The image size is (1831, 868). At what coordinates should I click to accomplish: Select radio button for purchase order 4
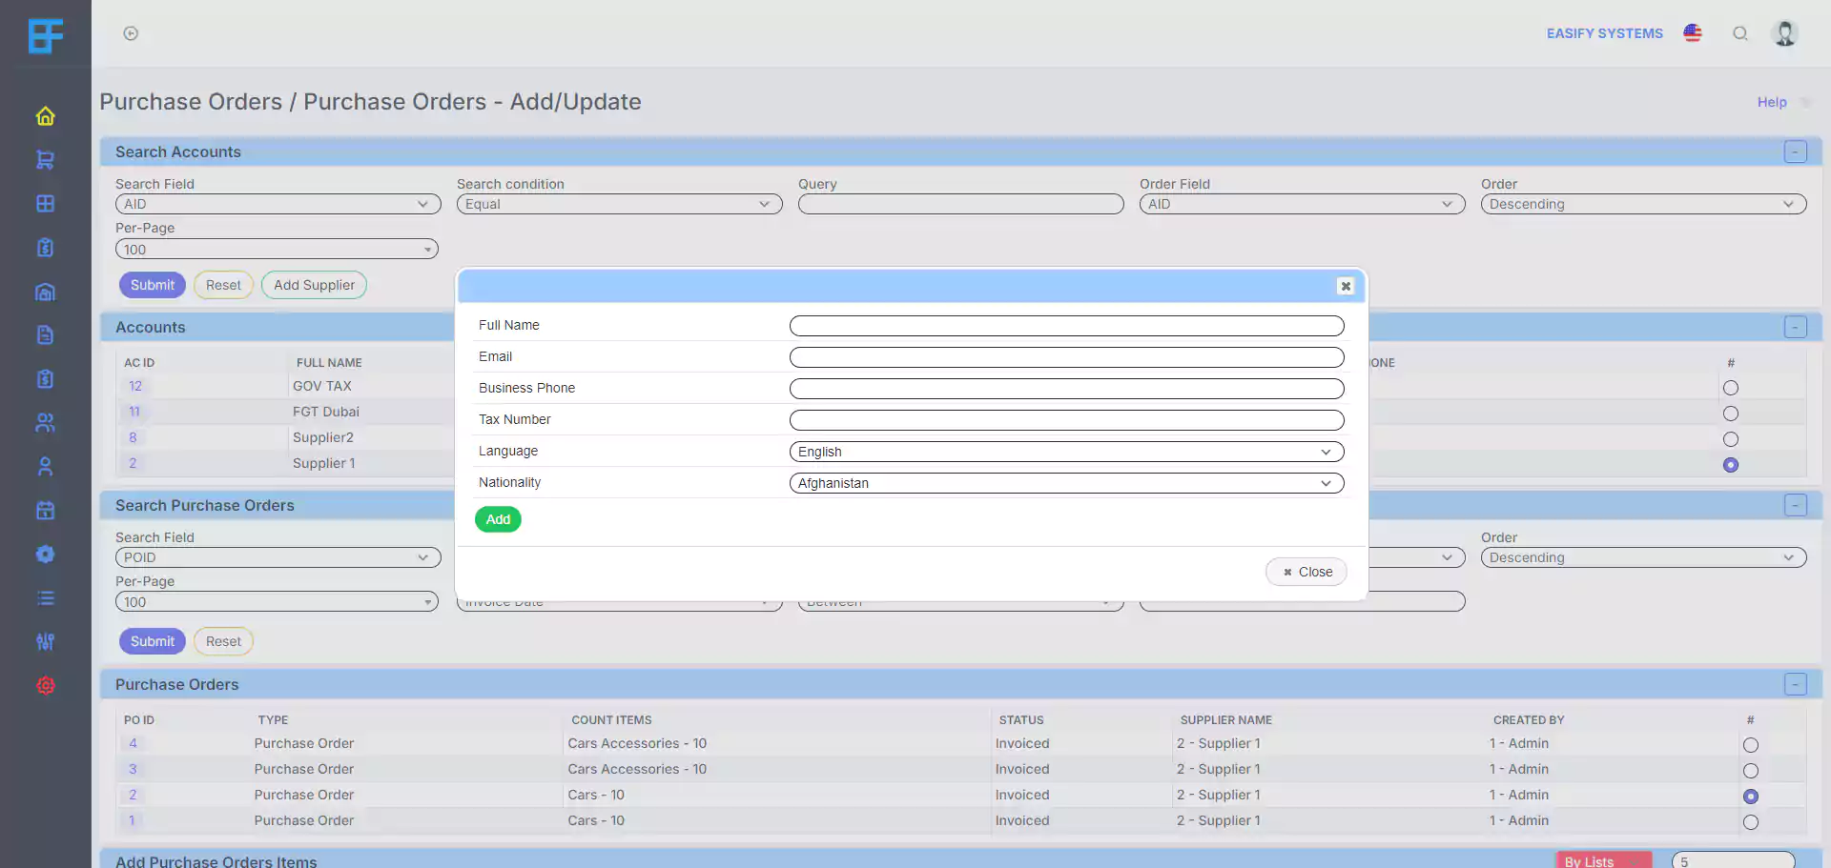[1751, 745]
